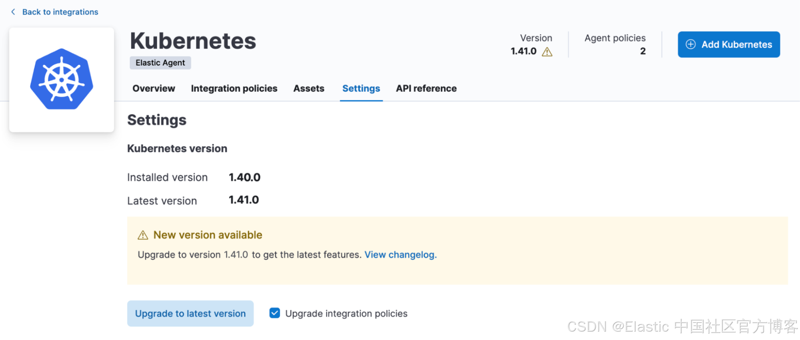The width and height of the screenshot is (800, 340).
Task: Click the Agent policies count 2
Action: click(643, 51)
